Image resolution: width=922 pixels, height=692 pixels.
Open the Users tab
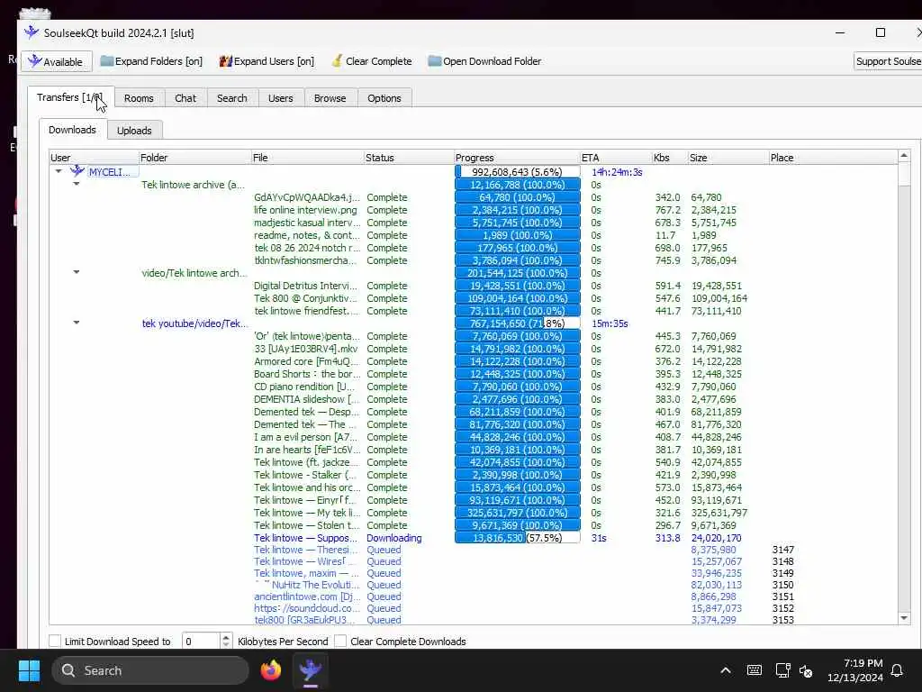point(281,98)
